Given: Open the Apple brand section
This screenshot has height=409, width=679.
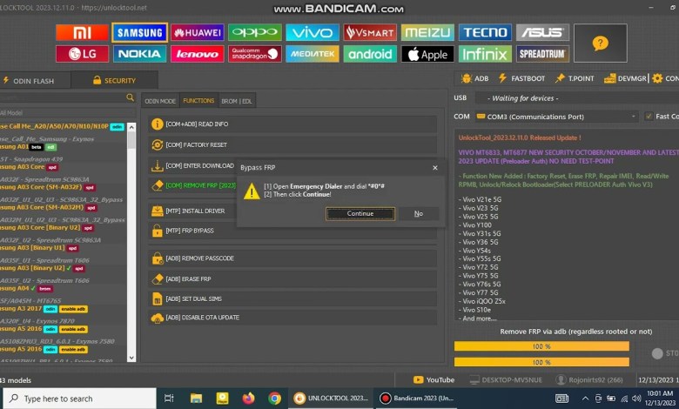Looking at the screenshot, I should (x=427, y=54).
